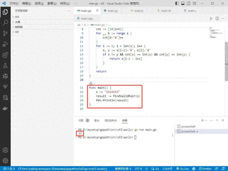Open the 编辑(E) menu

pos(27,3)
